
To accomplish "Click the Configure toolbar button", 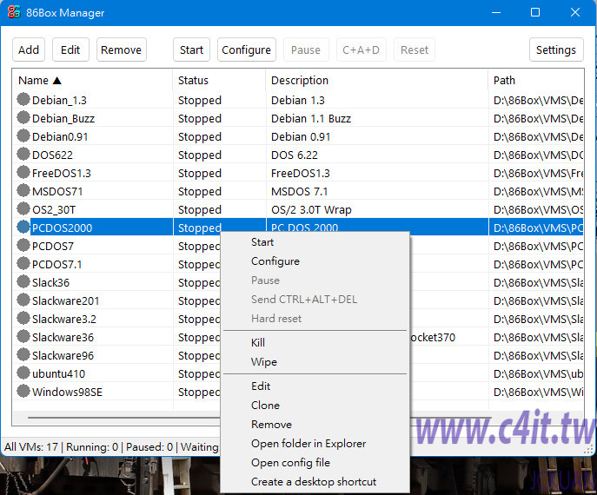I will pyautogui.click(x=246, y=49).
